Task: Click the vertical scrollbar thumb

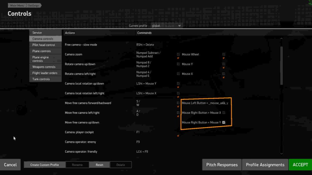Action: [x=281, y=66]
